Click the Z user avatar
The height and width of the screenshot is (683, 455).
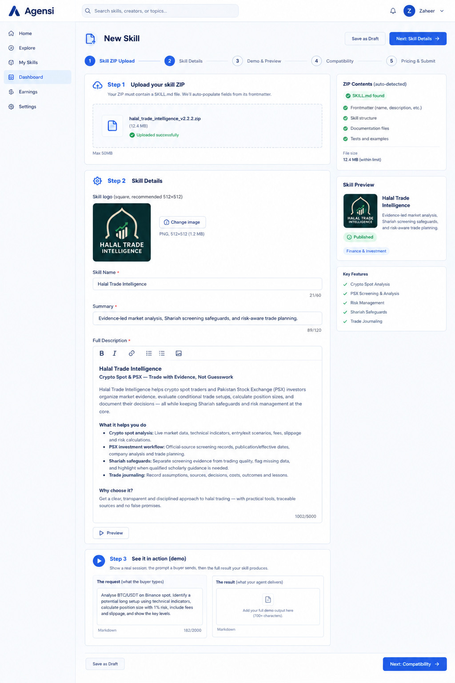(x=409, y=11)
